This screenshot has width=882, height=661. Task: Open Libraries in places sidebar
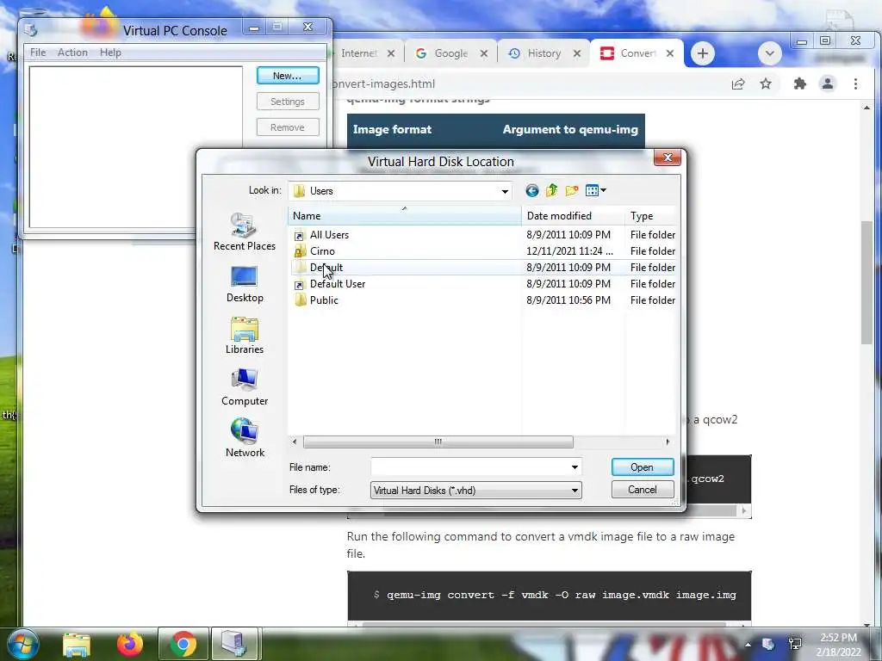pyautogui.click(x=245, y=336)
